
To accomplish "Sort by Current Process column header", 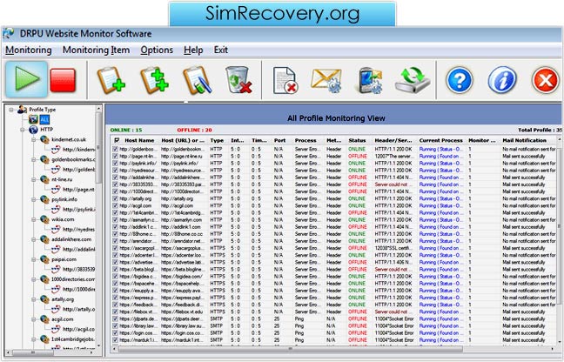I will [x=440, y=140].
